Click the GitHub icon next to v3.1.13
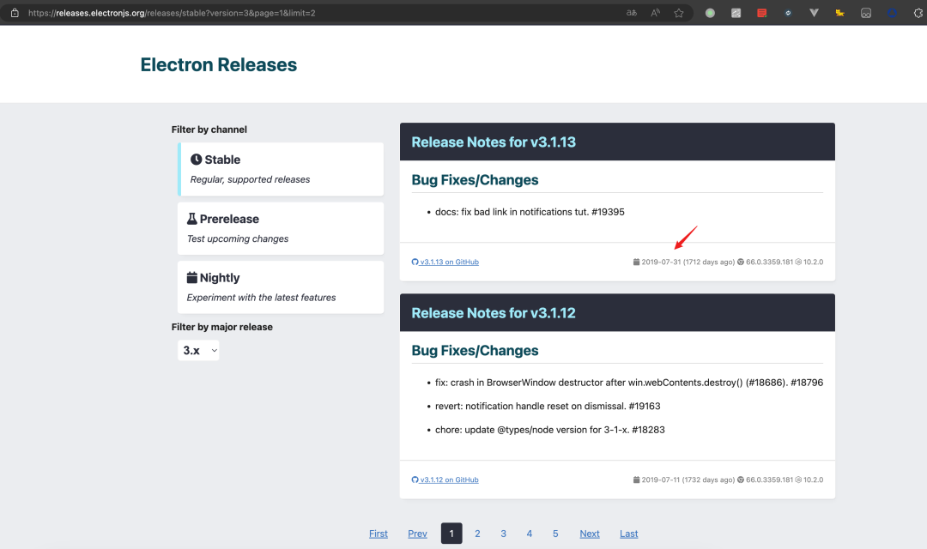This screenshot has height=549, width=927. [415, 262]
